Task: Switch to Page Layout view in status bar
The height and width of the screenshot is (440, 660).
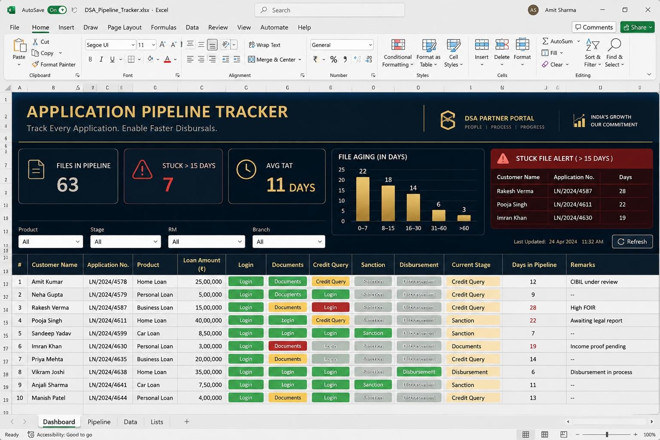Action: click(x=544, y=434)
